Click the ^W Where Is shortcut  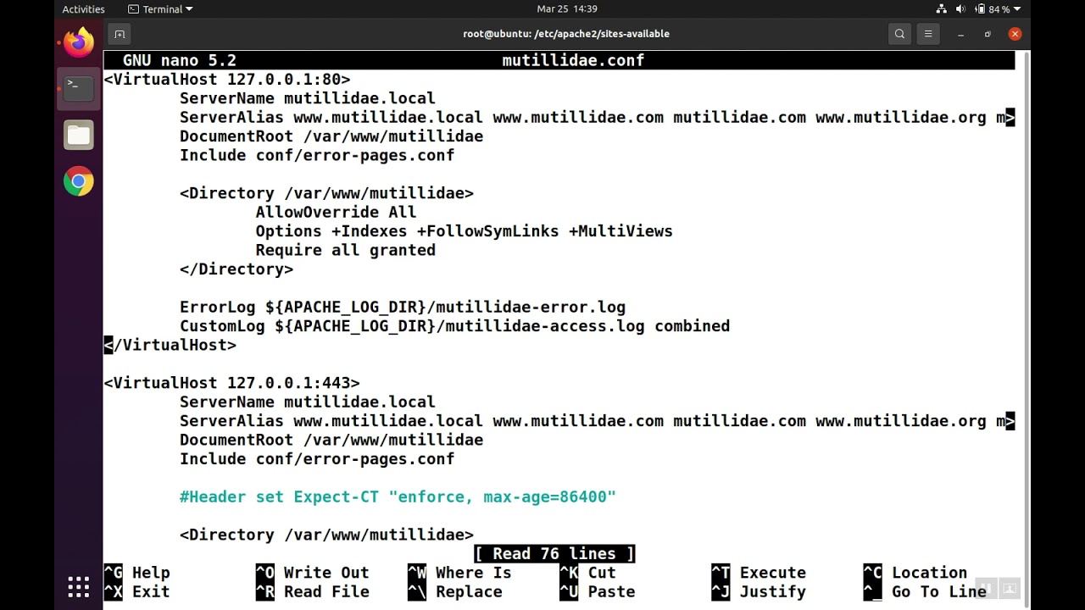[x=459, y=573]
